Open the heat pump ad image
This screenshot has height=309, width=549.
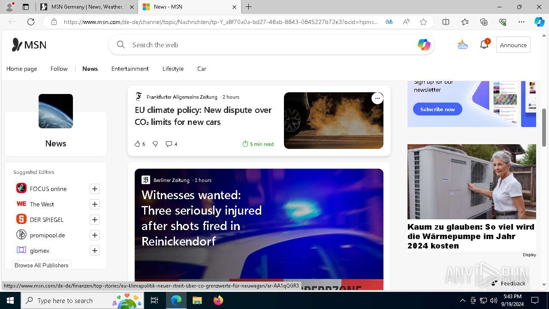click(472, 182)
